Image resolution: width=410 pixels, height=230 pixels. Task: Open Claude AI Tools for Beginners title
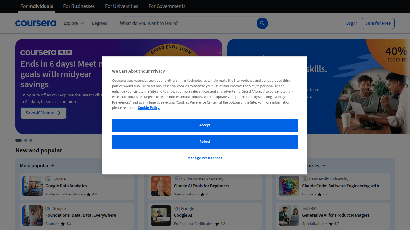coord(201,186)
